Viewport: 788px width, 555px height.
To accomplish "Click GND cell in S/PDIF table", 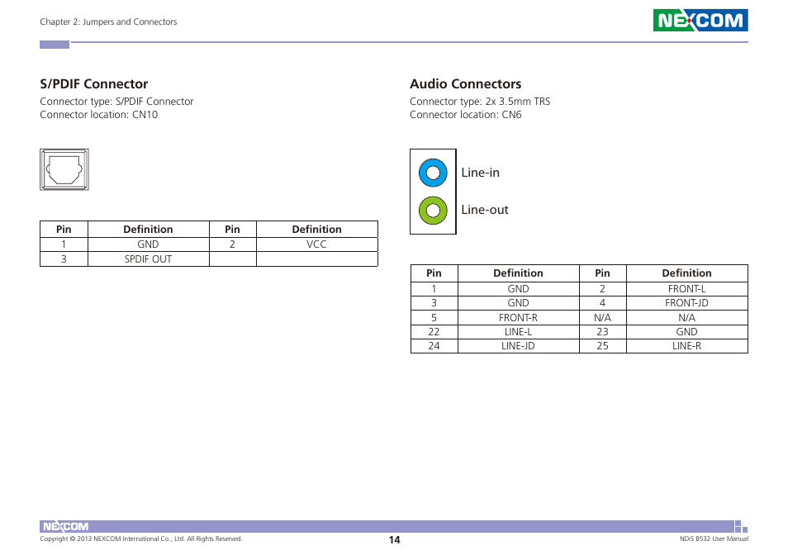I will click(148, 244).
